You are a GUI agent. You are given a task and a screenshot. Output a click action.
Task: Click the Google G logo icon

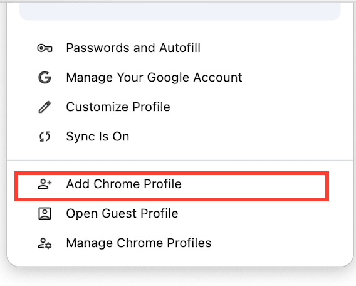(45, 78)
